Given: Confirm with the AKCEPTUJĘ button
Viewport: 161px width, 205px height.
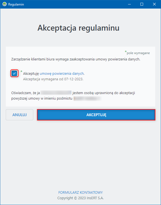Looking at the screenshot, I should click(x=96, y=115).
